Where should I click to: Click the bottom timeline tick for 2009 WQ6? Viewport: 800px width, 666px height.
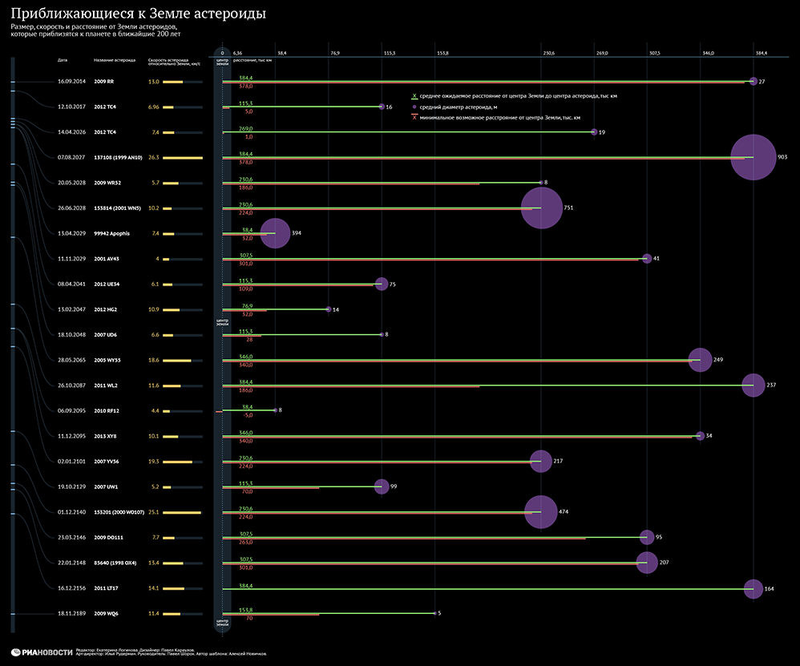pyautogui.click(x=13, y=614)
